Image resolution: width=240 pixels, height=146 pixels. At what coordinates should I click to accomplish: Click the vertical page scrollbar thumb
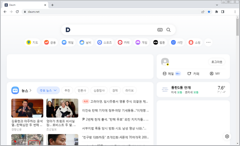pyautogui.click(x=237, y=27)
